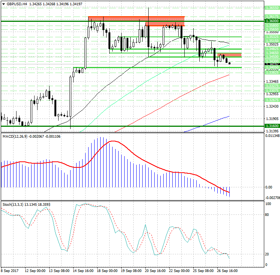280x275 pixels.
Task: Click the 14 Sep 16:00 time axis label
Action: click(x=83, y=271)
